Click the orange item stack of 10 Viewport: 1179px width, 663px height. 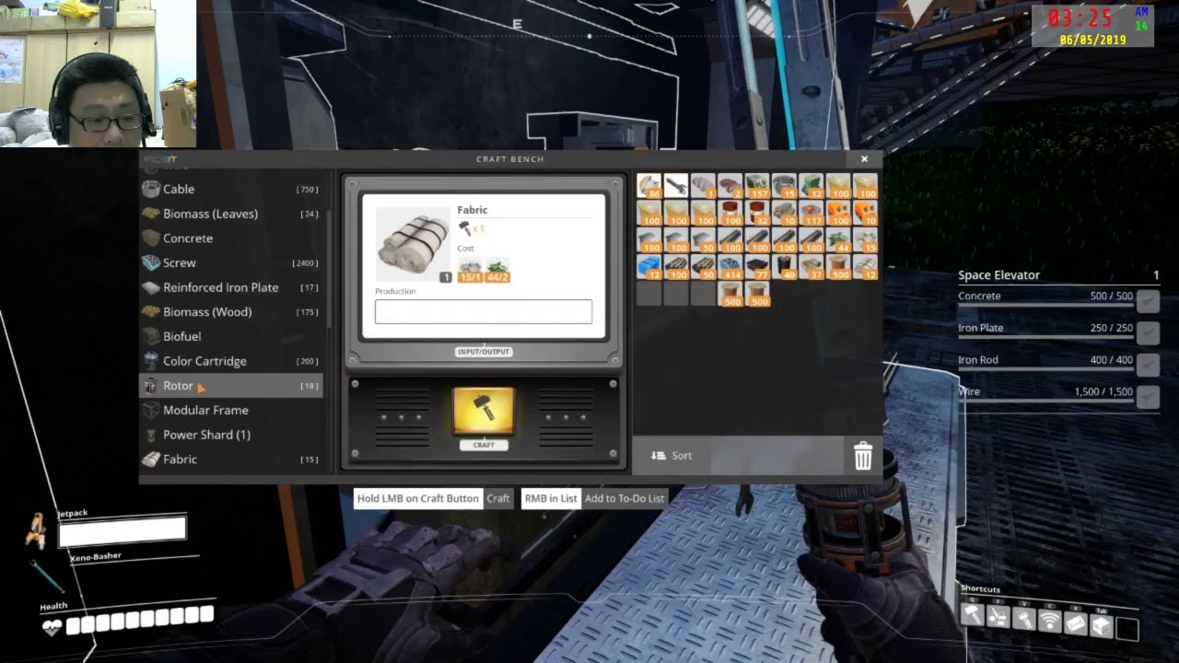pyautogui.click(x=865, y=213)
